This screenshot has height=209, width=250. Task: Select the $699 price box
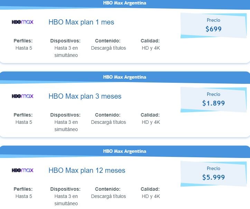click(213, 26)
